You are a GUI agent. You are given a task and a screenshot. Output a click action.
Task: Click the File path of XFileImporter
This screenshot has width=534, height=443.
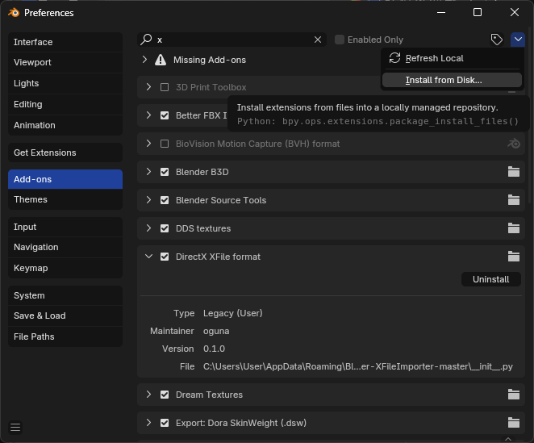click(x=358, y=366)
